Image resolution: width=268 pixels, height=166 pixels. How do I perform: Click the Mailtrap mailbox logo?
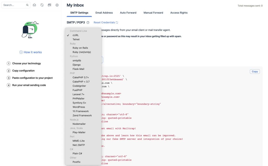point(30,29)
